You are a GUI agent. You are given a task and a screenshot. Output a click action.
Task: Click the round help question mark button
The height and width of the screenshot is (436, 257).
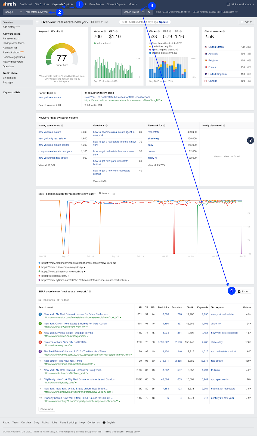pos(250,140)
